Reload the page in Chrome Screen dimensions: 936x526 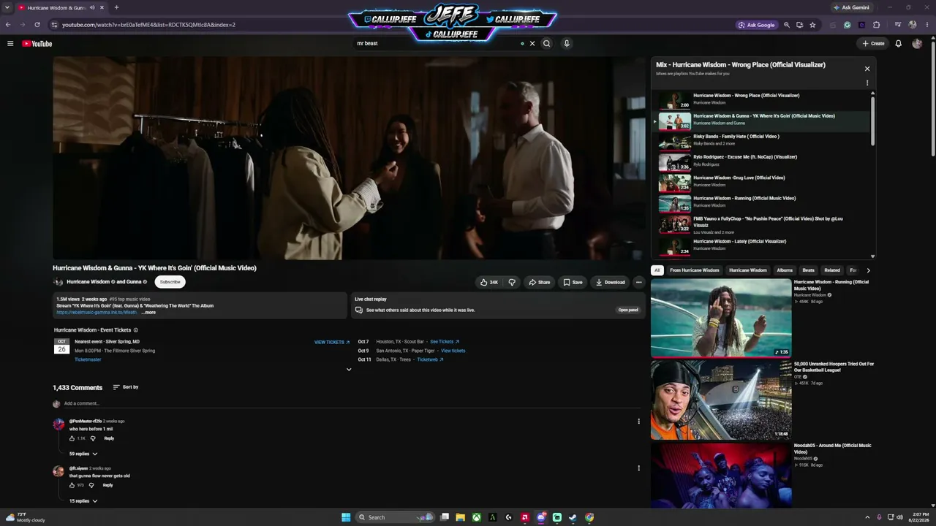(37, 25)
